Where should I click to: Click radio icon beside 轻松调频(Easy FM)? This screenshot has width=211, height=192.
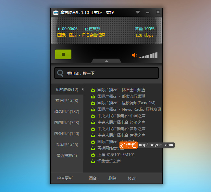93,103
